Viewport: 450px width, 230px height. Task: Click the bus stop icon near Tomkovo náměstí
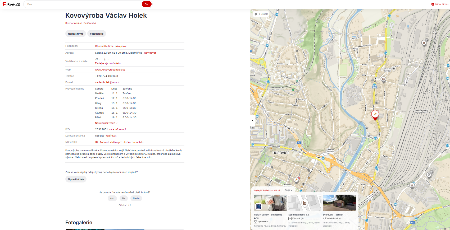tap(324, 158)
